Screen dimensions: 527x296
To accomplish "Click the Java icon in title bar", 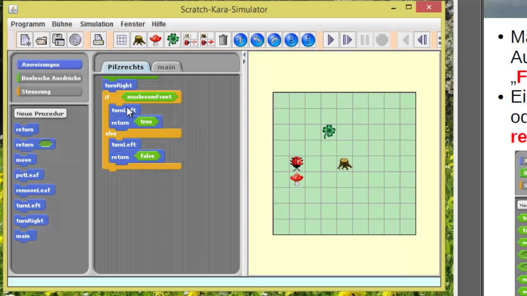I will click(13, 9).
